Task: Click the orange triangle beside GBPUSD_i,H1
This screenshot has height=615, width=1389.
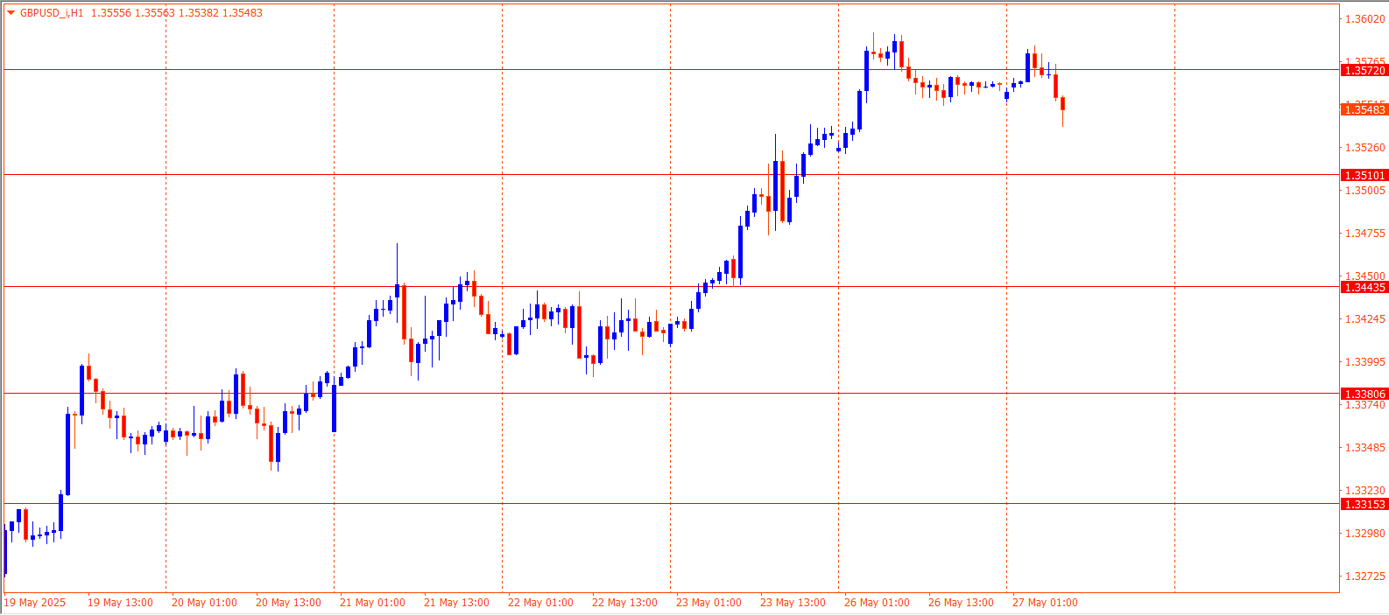Action: tap(11, 13)
